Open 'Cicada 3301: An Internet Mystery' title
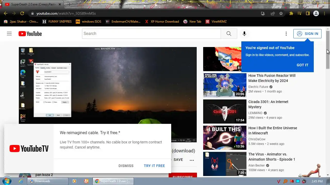The height and width of the screenshot is (185, 330). (268, 104)
